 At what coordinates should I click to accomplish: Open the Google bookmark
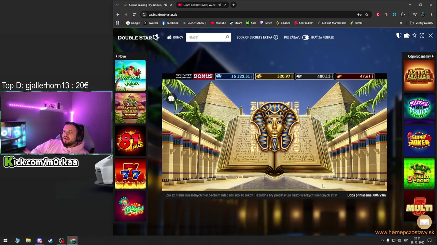pyautogui.click(x=133, y=23)
